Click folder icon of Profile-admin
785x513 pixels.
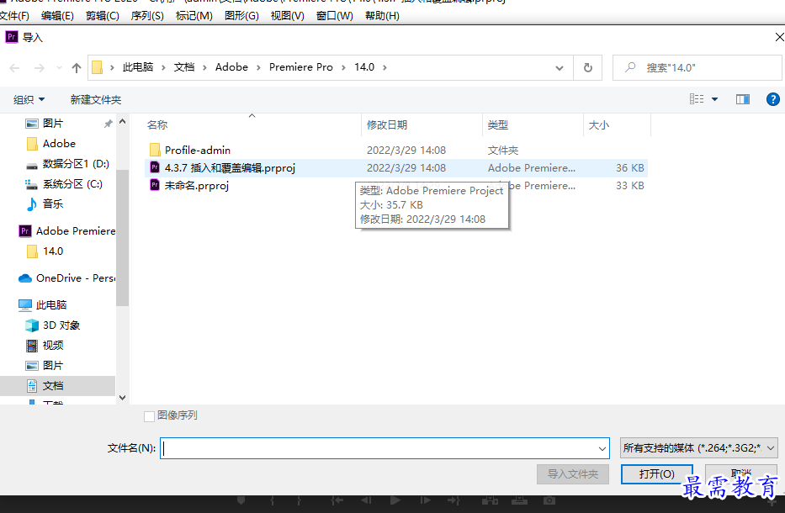click(155, 150)
